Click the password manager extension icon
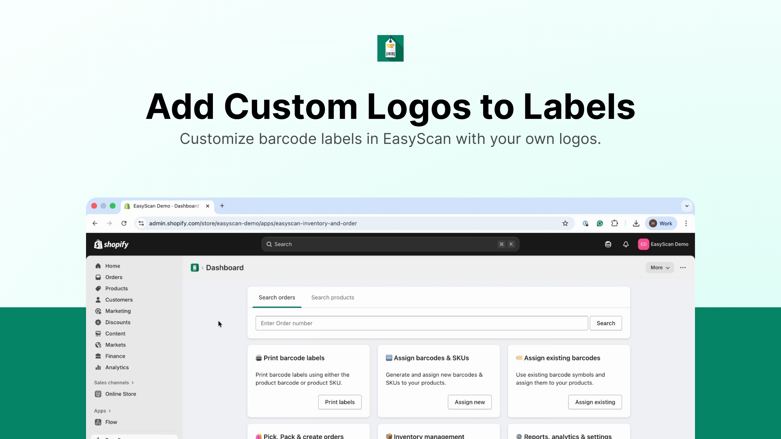Image resolution: width=781 pixels, height=439 pixels. (x=585, y=223)
